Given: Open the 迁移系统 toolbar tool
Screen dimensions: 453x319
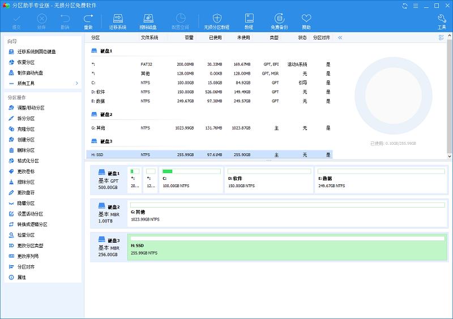Looking at the screenshot, I should (x=118, y=21).
